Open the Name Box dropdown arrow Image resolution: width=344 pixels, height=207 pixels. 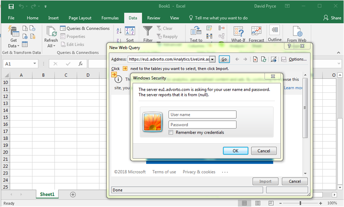tap(35, 64)
